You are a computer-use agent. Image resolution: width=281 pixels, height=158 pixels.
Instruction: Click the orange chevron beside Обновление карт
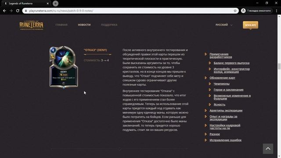click(x=205, y=78)
